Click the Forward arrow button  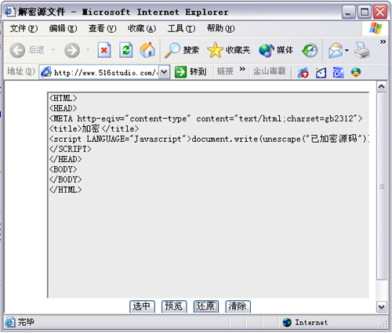tap(72, 50)
